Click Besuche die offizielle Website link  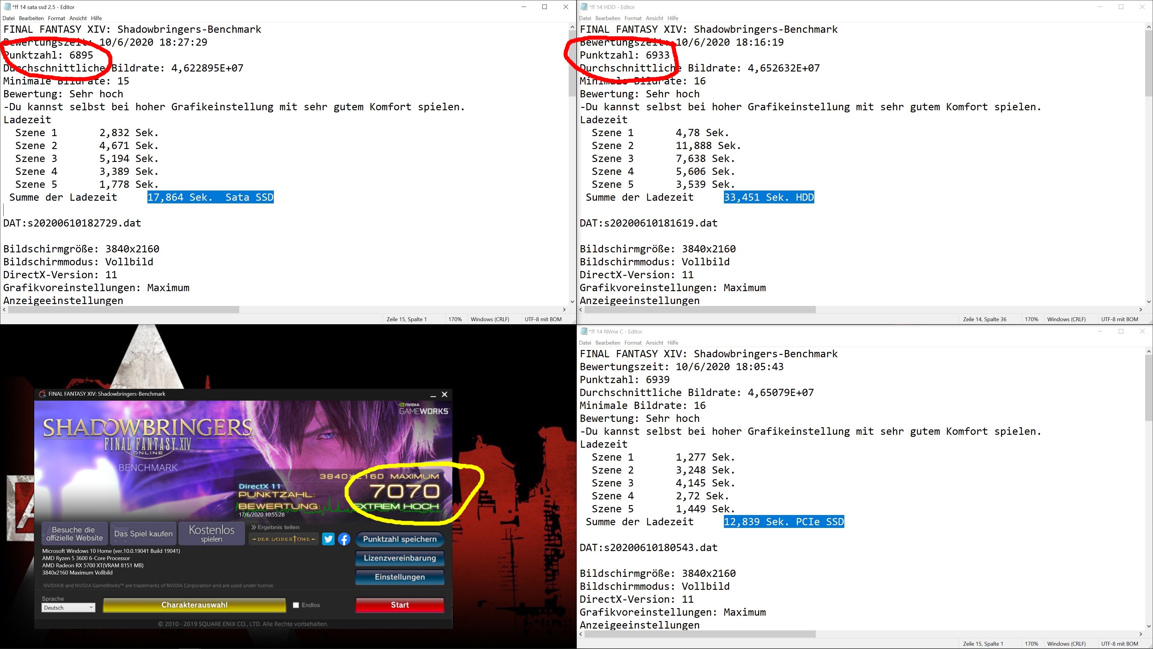coord(74,534)
